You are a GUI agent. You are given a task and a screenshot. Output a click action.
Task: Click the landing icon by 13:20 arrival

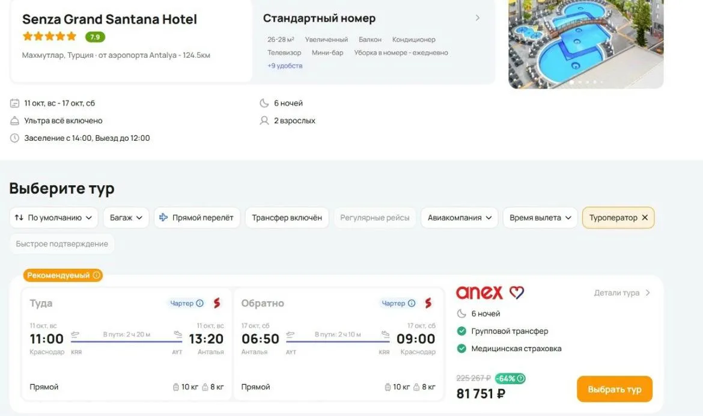[178, 334]
